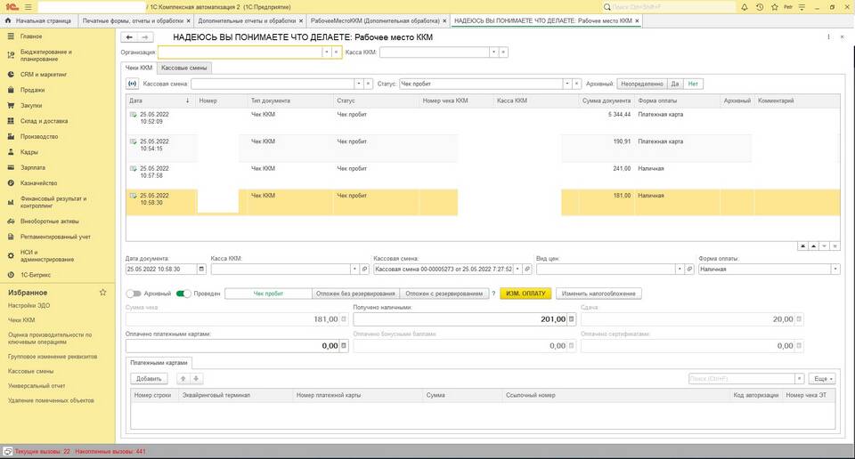Click the Избранное star icon in sidebar
The height and width of the screenshot is (459, 855).
(103, 293)
